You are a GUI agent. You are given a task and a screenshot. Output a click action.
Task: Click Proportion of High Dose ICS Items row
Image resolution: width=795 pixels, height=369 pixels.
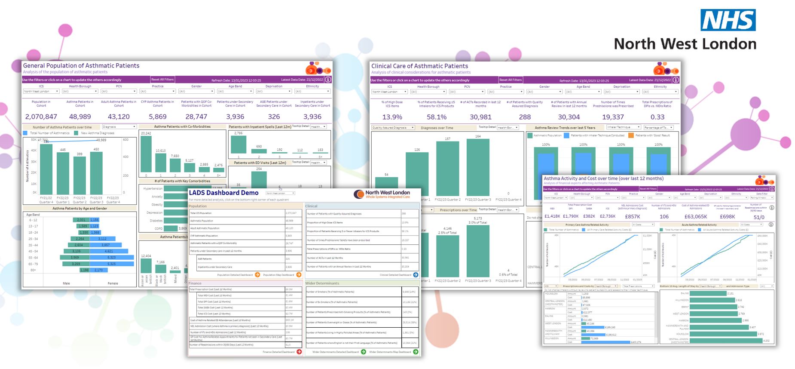coord(362,222)
